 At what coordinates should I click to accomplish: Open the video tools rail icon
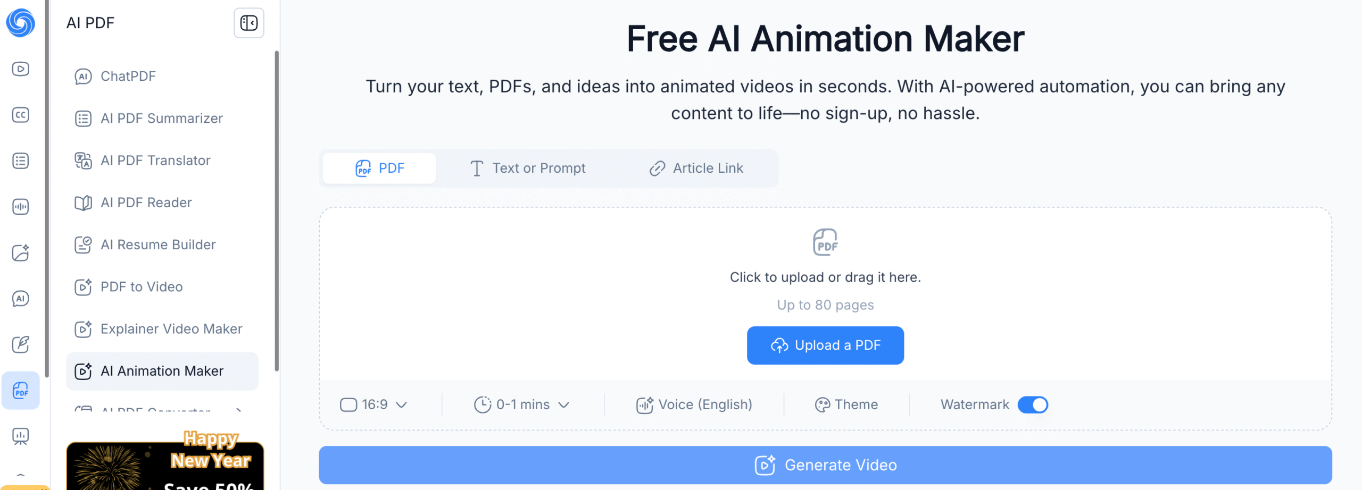(21, 69)
